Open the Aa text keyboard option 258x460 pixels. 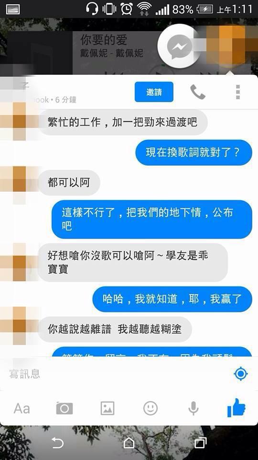21,408
